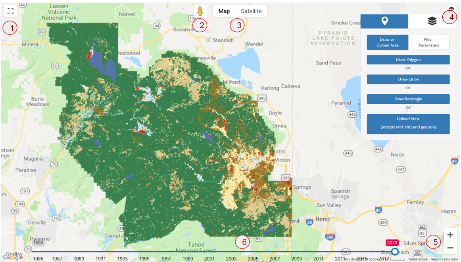This screenshot has height=262, width=461.
Task: Toggle fullscreen map view icon
Action: tap(11, 11)
